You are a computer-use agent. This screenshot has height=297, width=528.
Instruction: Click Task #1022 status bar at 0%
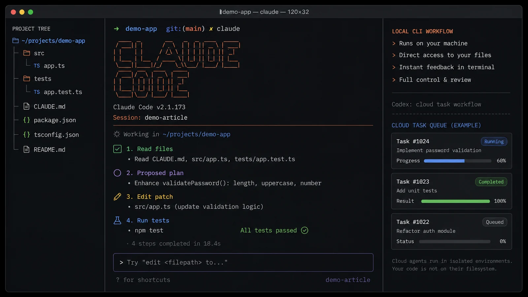point(455,242)
